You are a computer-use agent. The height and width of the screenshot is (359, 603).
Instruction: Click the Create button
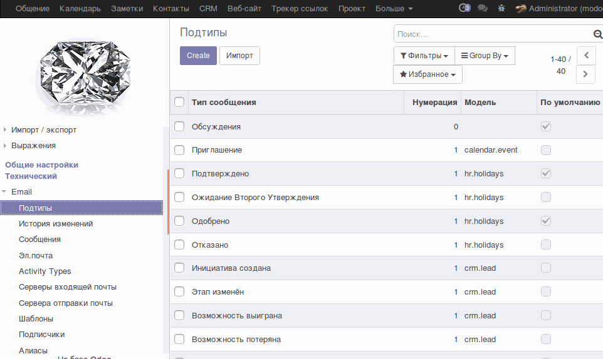tap(198, 56)
